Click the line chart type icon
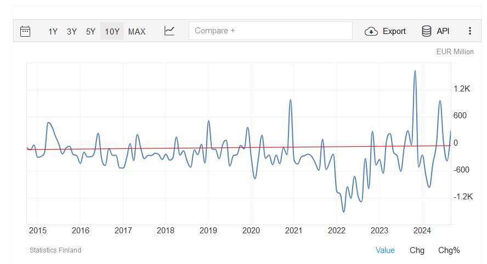Viewport: 487px width, 264px height. coord(169,31)
